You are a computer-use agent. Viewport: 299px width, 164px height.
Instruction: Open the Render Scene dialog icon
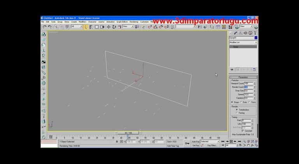point(237,27)
